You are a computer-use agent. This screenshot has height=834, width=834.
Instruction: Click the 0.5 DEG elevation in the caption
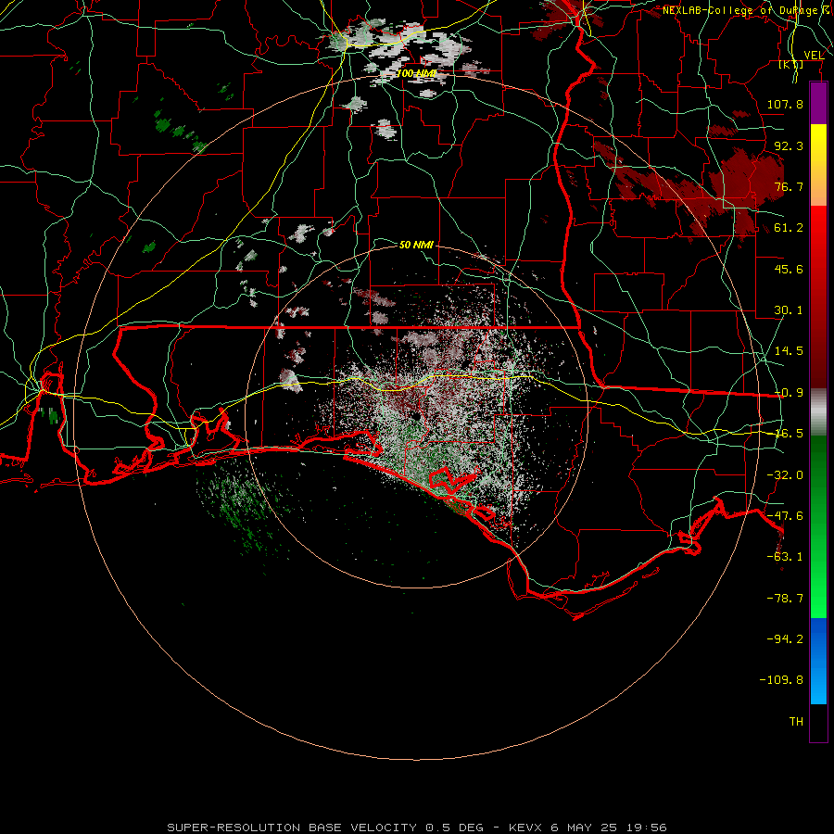455,828
